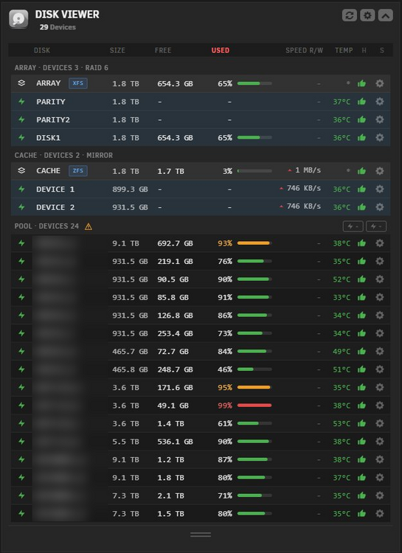Click health thumbs-up on DEVICE 2 row

[x=361, y=207]
